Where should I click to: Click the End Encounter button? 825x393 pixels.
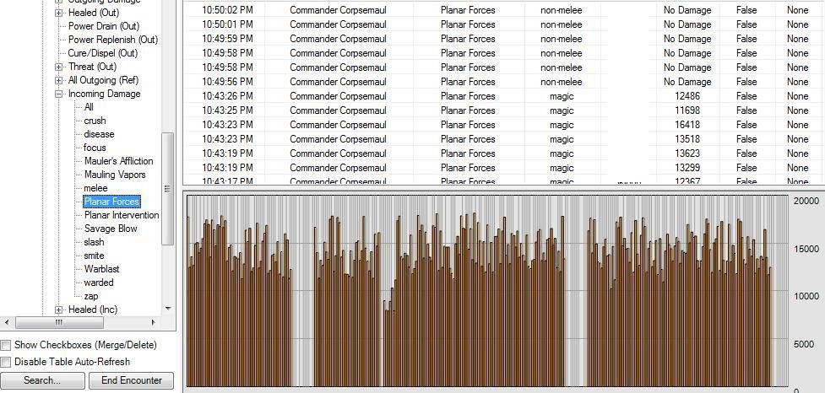131,380
